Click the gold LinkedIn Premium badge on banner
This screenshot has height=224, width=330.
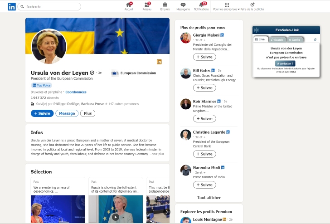point(159,62)
